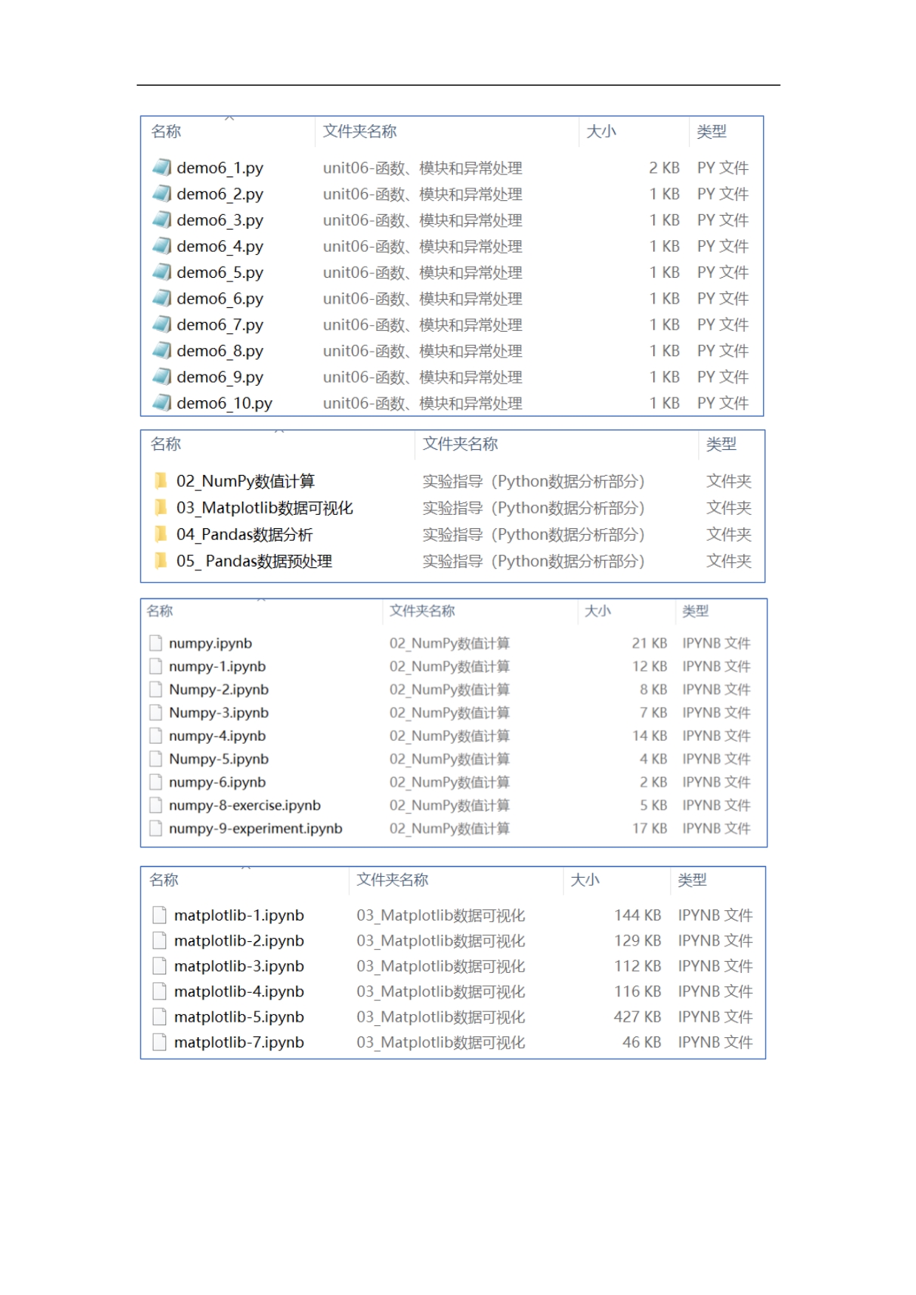Click the numpy.ipynb file icon

(156, 643)
